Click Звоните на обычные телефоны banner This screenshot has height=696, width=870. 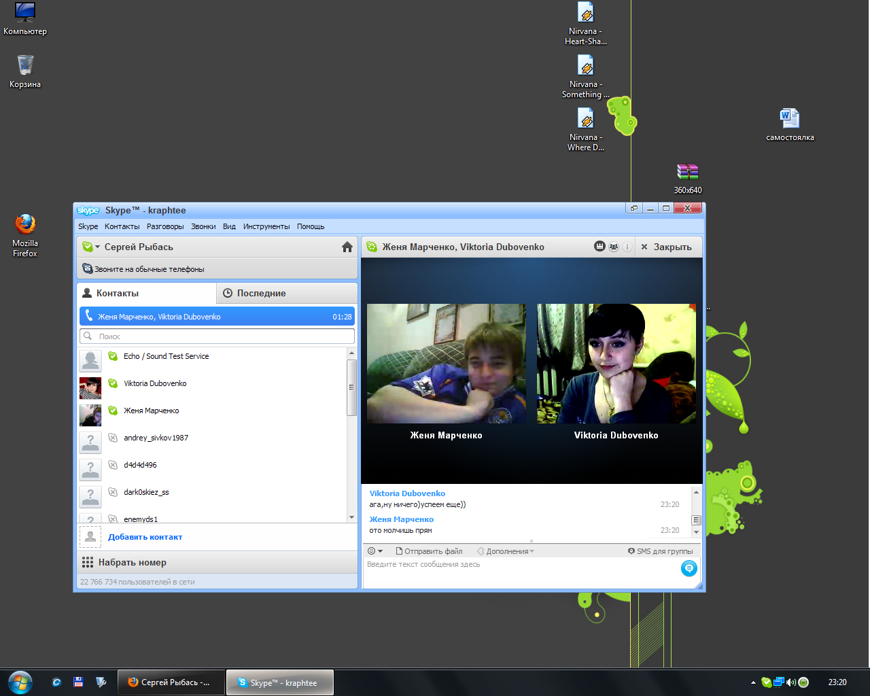[x=217, y=268]
